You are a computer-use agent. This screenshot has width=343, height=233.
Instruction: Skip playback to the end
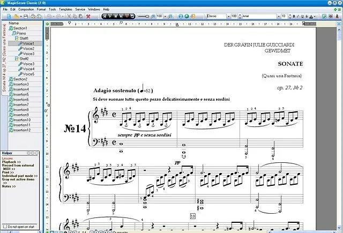click(121, 16)
